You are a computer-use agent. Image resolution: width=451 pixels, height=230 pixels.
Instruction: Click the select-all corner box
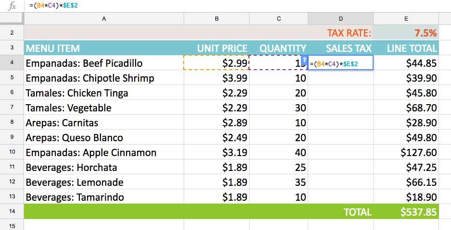(12, 19)
